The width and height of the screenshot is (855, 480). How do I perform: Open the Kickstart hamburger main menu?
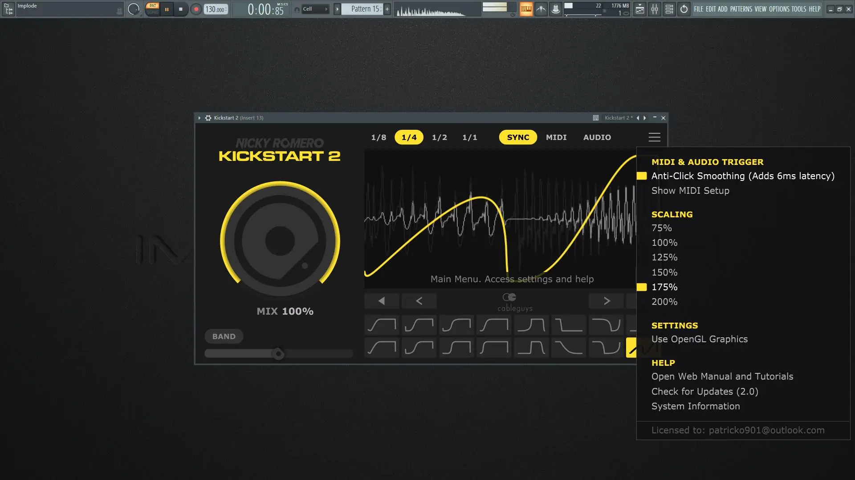pos(654,137)
